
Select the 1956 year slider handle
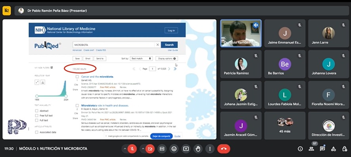(x=37, y=96)
